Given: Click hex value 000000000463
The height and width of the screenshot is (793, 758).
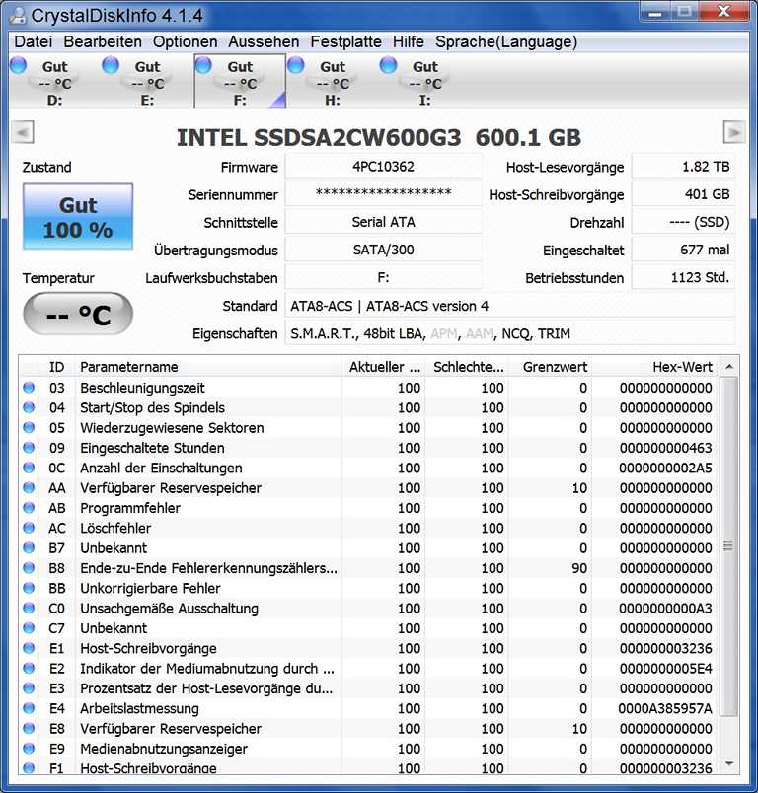Looking at the screenshot, I should (665, 448).
